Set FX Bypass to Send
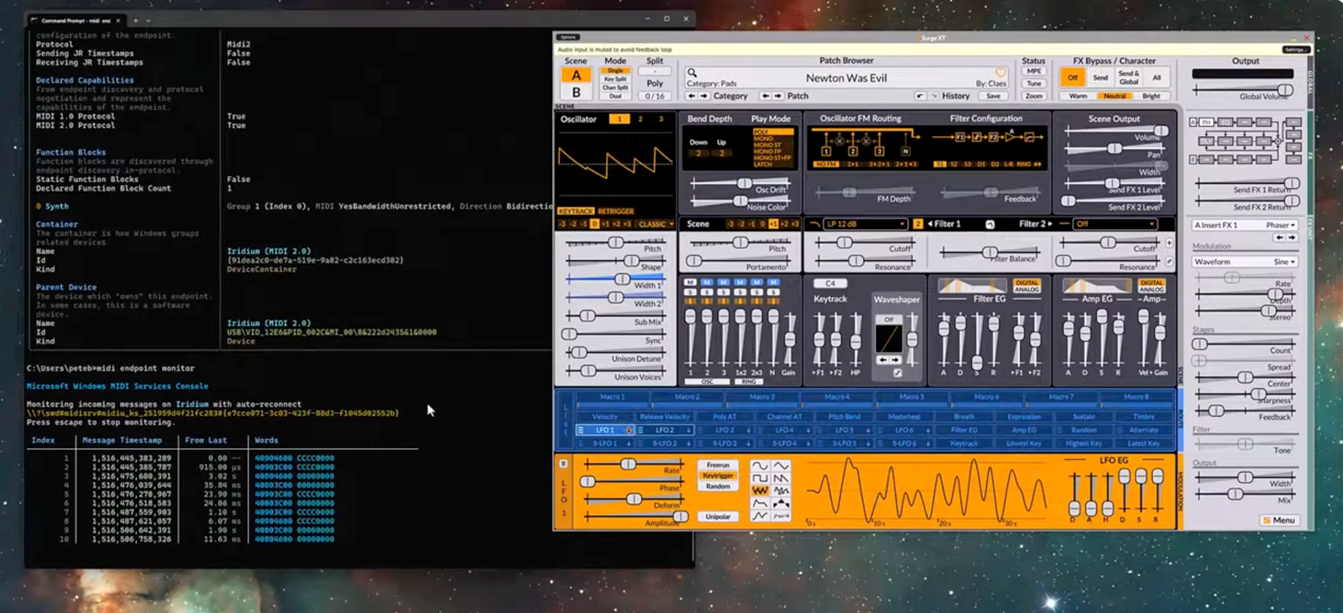Viewport: 1343px width, 613px height. point(1100,77)
